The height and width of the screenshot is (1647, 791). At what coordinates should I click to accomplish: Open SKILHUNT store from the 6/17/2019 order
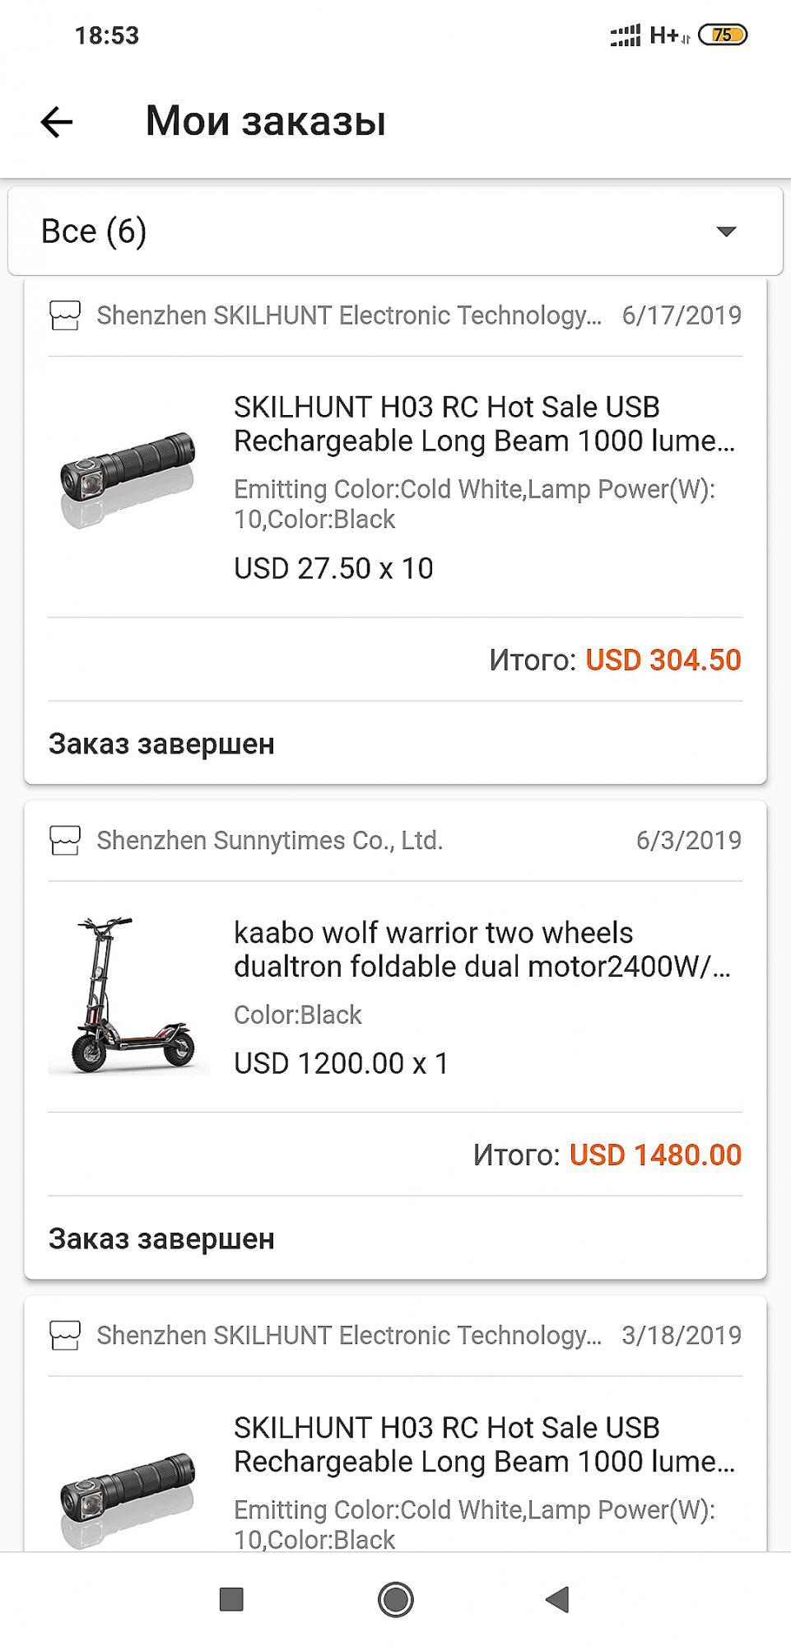coord(349,315)
